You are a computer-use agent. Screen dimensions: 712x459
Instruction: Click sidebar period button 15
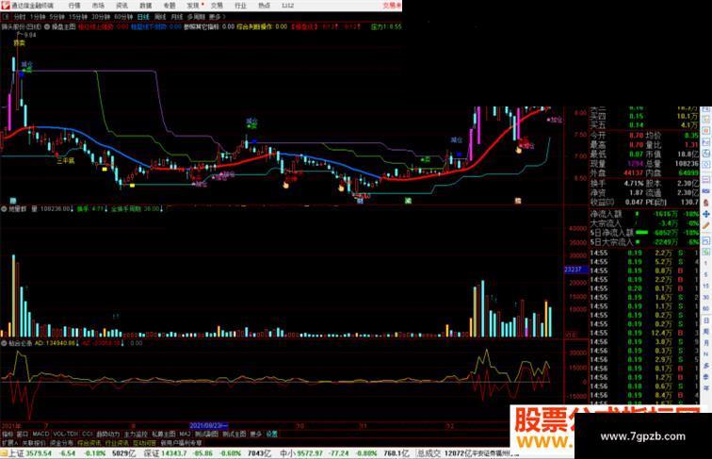click(x=706, y=287)
